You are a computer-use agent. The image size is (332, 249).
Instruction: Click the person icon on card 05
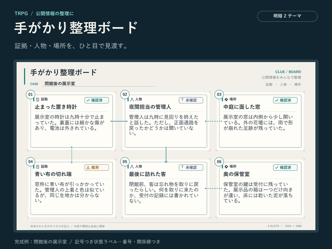pyautogui.click(x=132, y=167)
